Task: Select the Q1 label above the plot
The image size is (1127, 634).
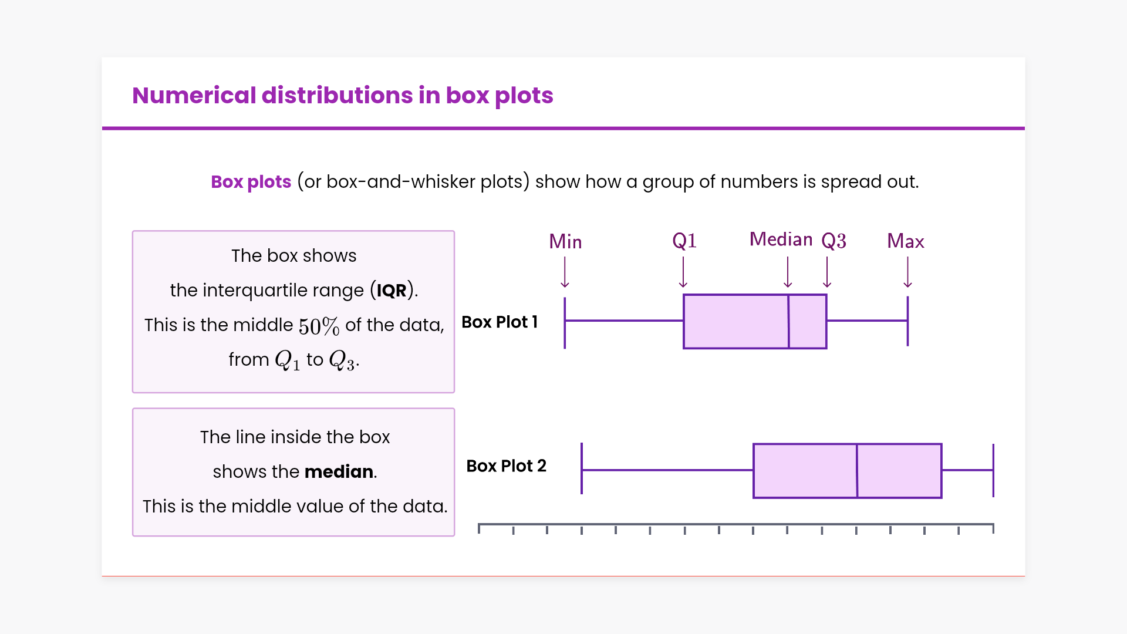Action: pyautogui.click(x=684, y=241)
